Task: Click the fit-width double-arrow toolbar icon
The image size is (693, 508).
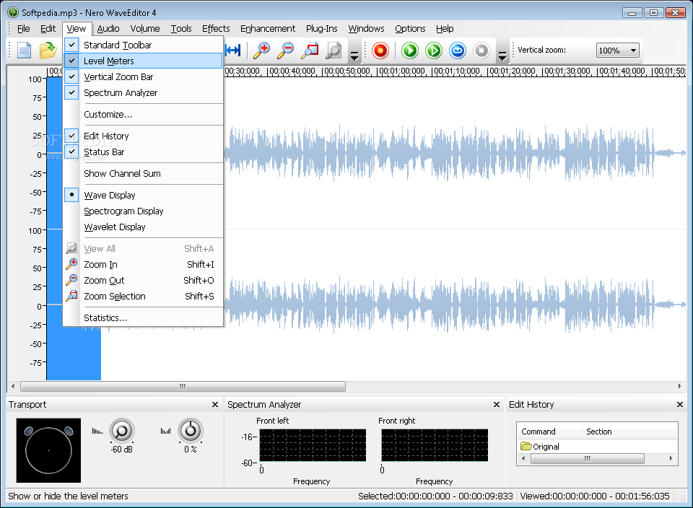Action: [x=233, y=51]
